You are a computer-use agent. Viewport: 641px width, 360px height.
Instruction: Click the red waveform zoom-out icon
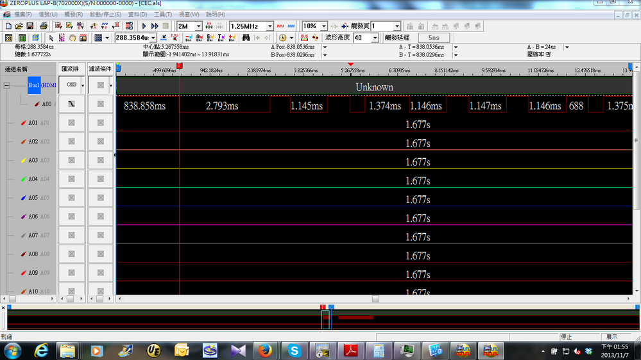click(174, 38)
